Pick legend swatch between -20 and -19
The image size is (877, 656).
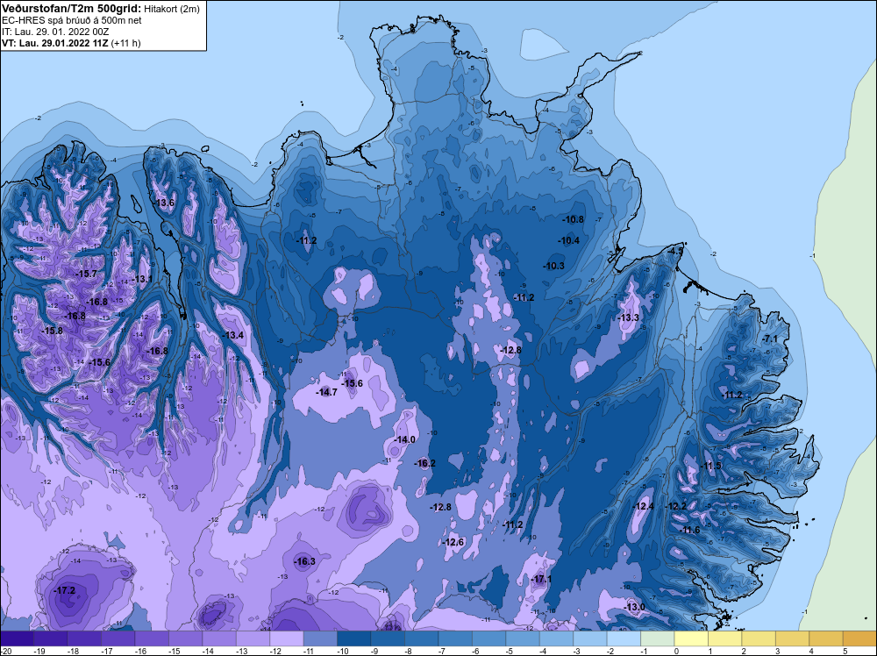[x=17, y=638]
